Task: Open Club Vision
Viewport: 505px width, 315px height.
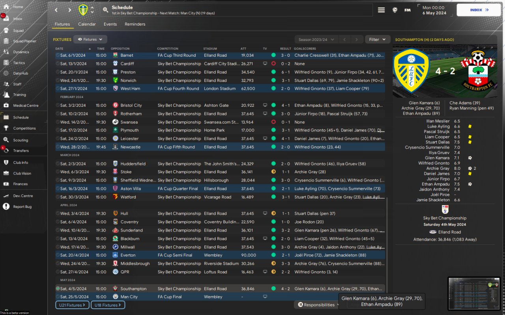Action: 22,174
